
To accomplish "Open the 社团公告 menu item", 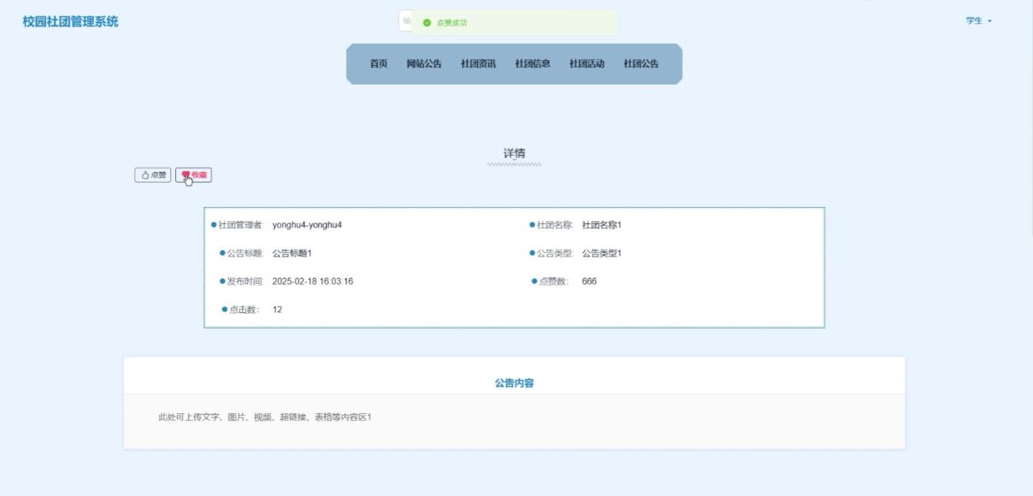I will pos(641,64).
